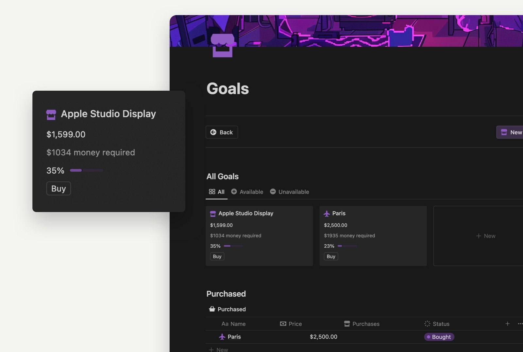523x352 pixels.
Task: Click the grid icon beside the All filter
Action: 211,191
